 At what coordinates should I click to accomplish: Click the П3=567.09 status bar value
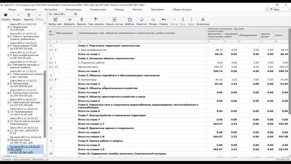coord(282,159)
